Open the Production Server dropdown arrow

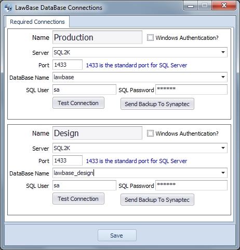point(223,52)
